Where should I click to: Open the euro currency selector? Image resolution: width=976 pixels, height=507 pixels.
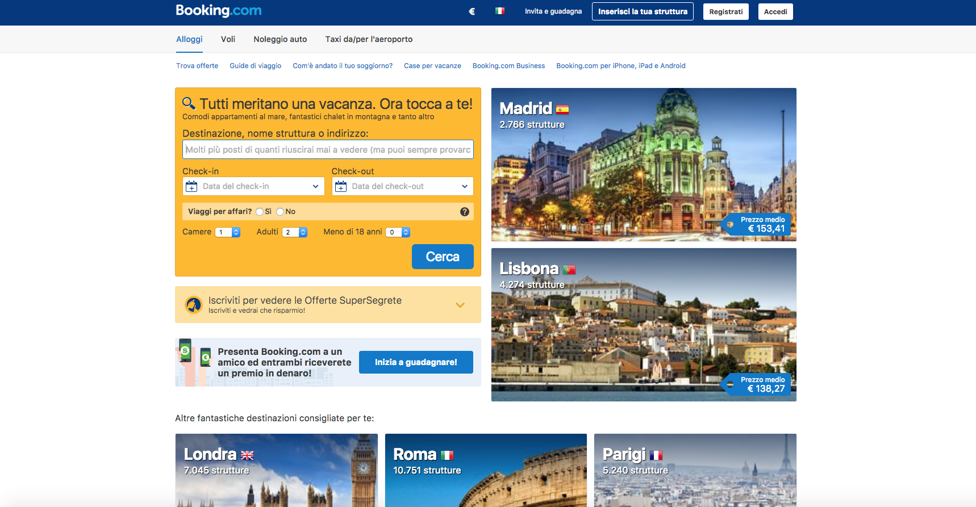click(472, 11)
